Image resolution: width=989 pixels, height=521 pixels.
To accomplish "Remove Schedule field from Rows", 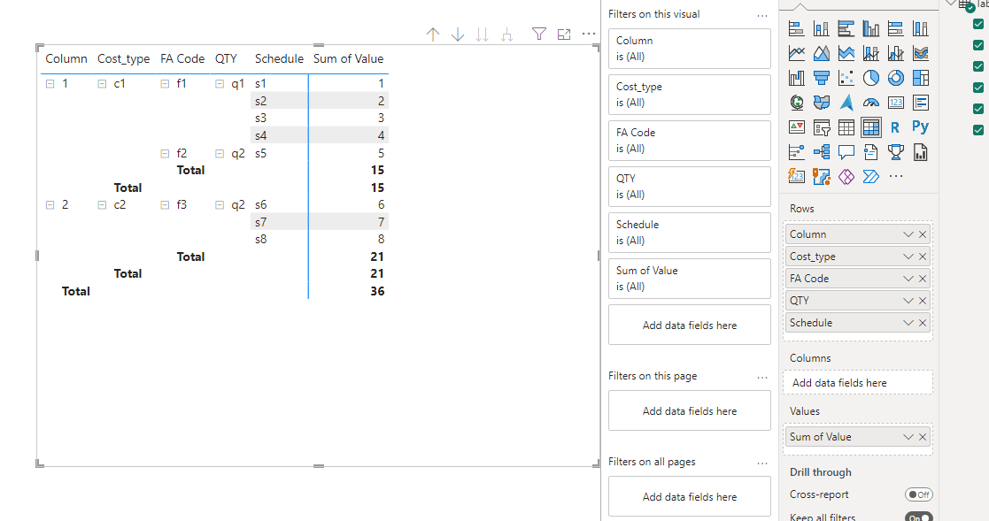I will pyautogui.click(x=923, y=323).
